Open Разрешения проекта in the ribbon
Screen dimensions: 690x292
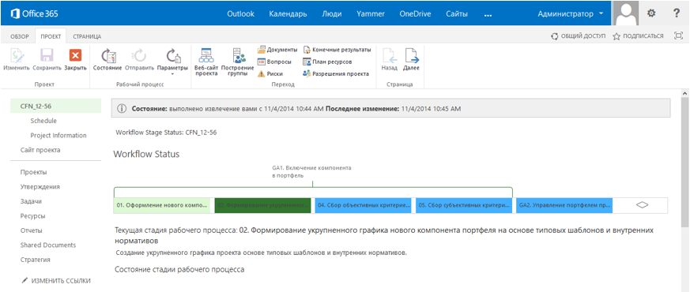pos(336,73)
